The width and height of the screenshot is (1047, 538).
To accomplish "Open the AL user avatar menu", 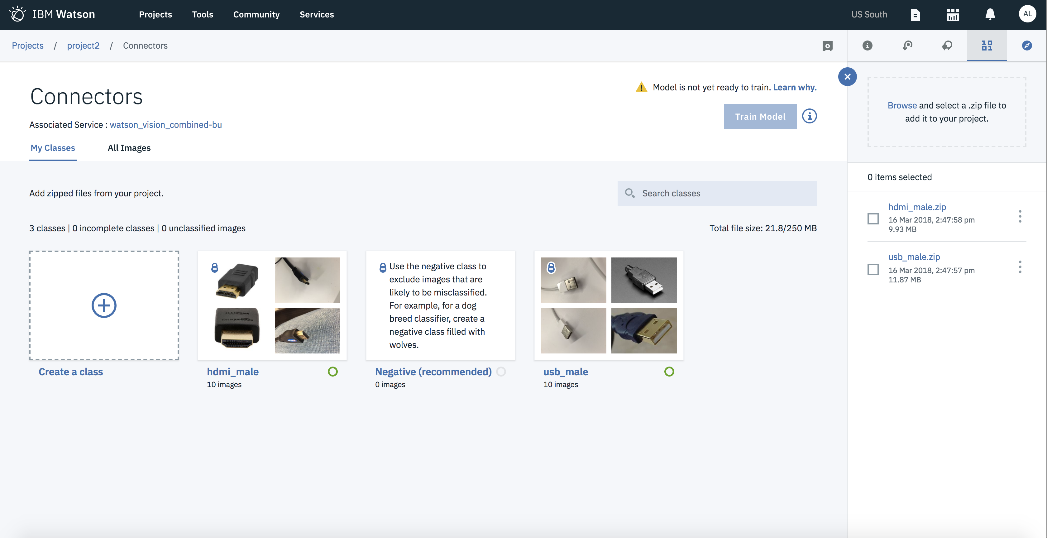I will [x=1027, y=14].
